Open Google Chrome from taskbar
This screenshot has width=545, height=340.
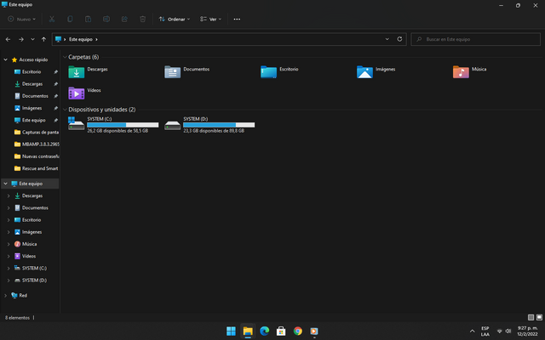point(297,331)
